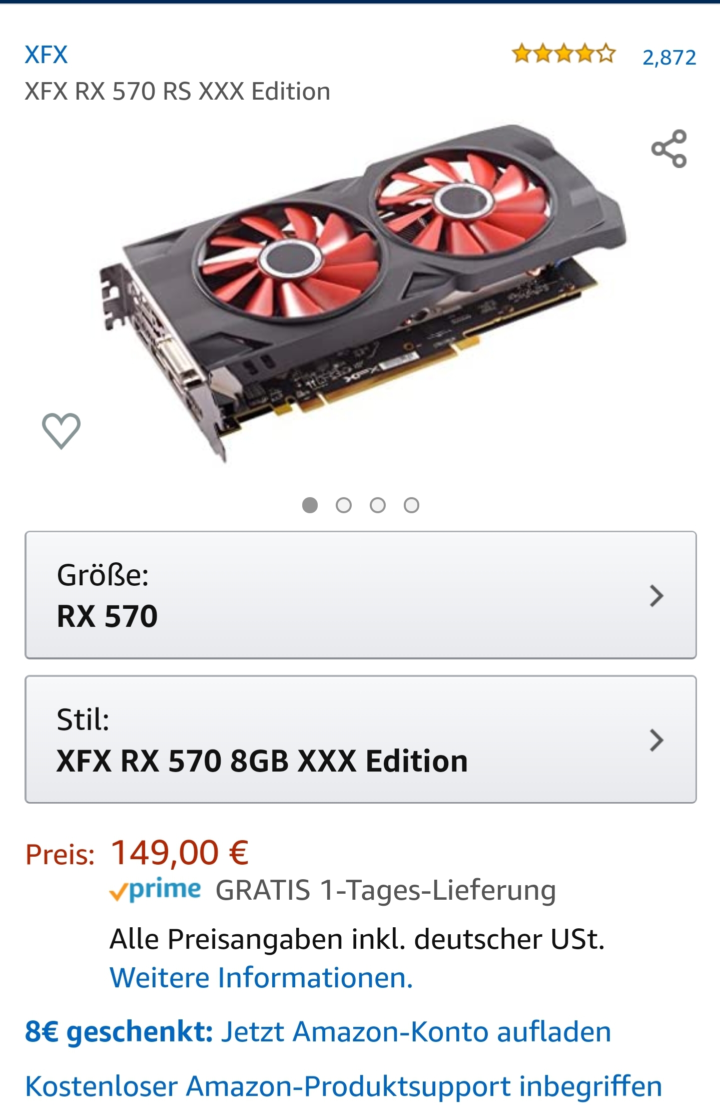This screenshot has height=1105, width=720.
Task: Click the chevron in the Größe box
Action: (x=656, y=596)
